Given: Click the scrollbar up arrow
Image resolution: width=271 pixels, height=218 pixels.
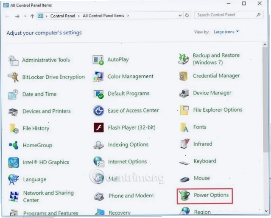Looking at the screenshot, I should pyautogui.click(x=265, y=44).
